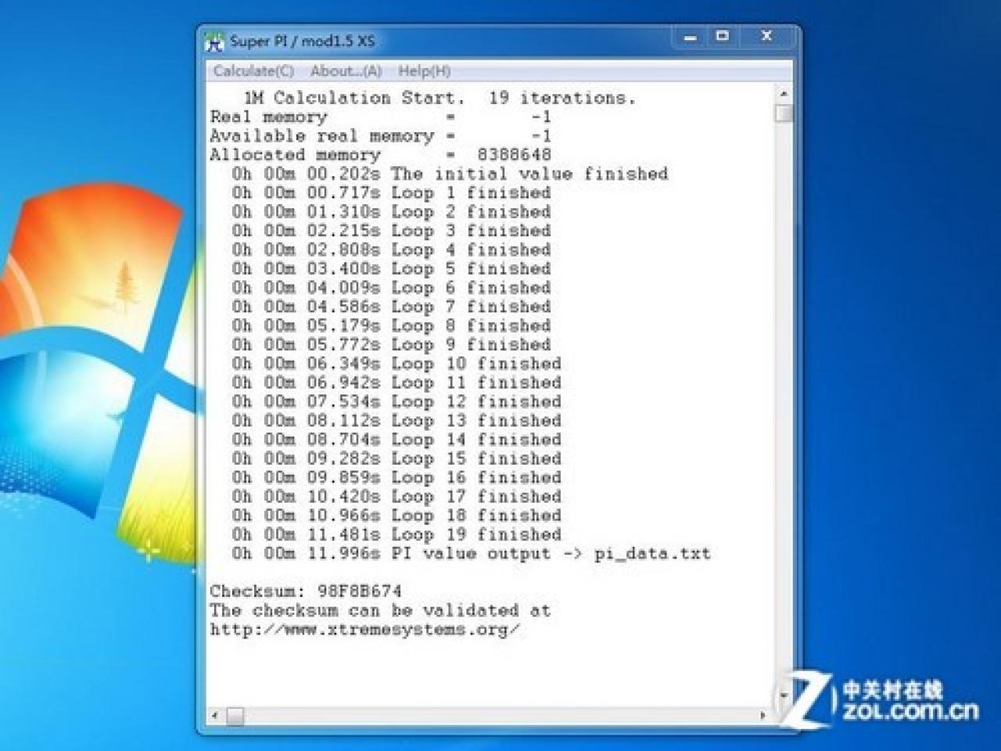Click the 'Loop 14 finished' line
The image size is (1001, 751).
click(x=396, y=440)
